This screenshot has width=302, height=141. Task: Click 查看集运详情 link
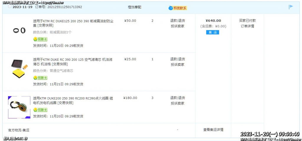pos(213,130)
